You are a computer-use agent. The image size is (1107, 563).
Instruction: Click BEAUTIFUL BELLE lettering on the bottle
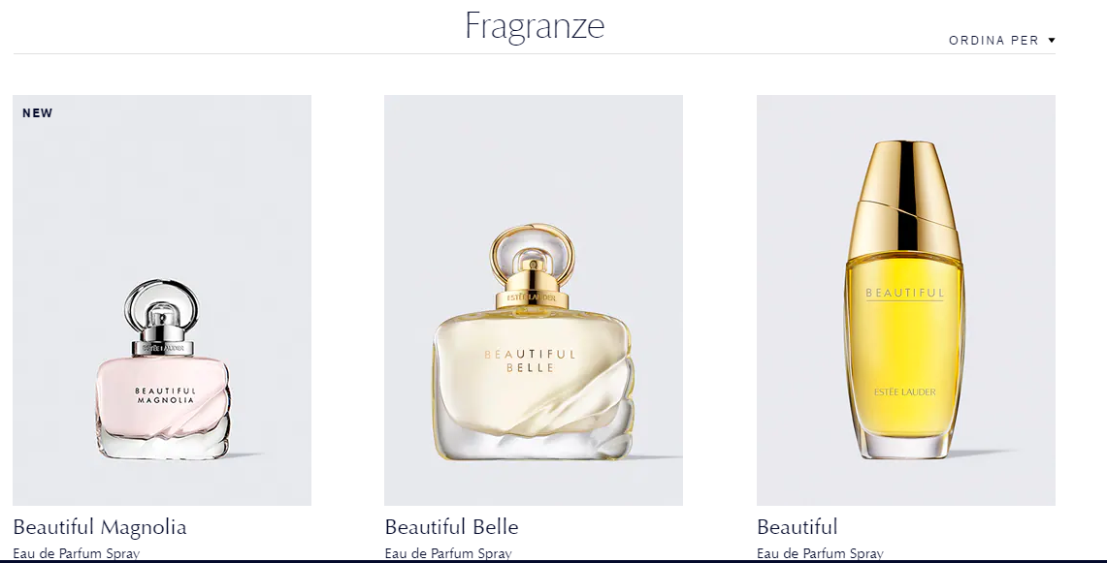tap(530, 361)
